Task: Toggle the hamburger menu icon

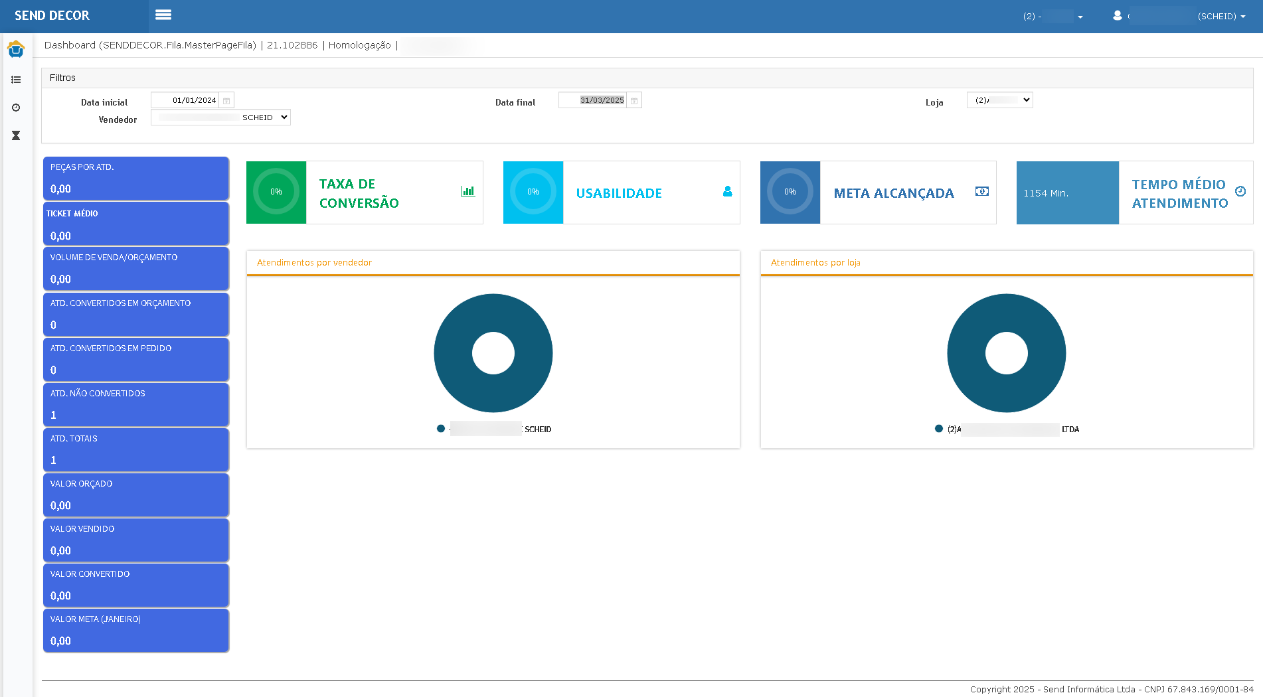Action: 163,15
